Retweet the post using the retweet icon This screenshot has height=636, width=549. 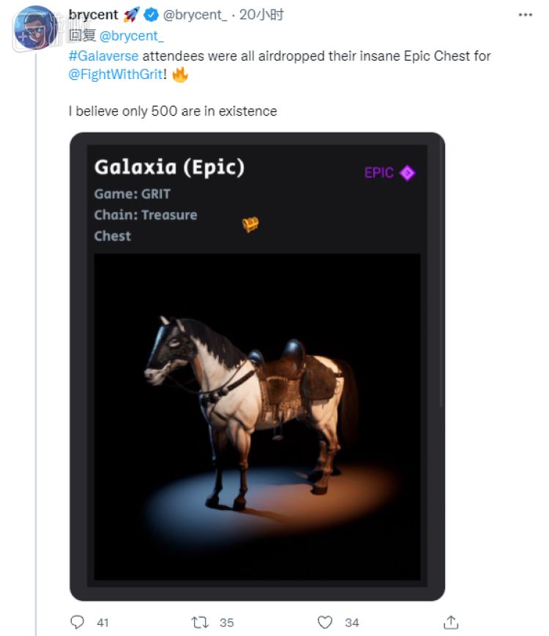click(200, 622)
